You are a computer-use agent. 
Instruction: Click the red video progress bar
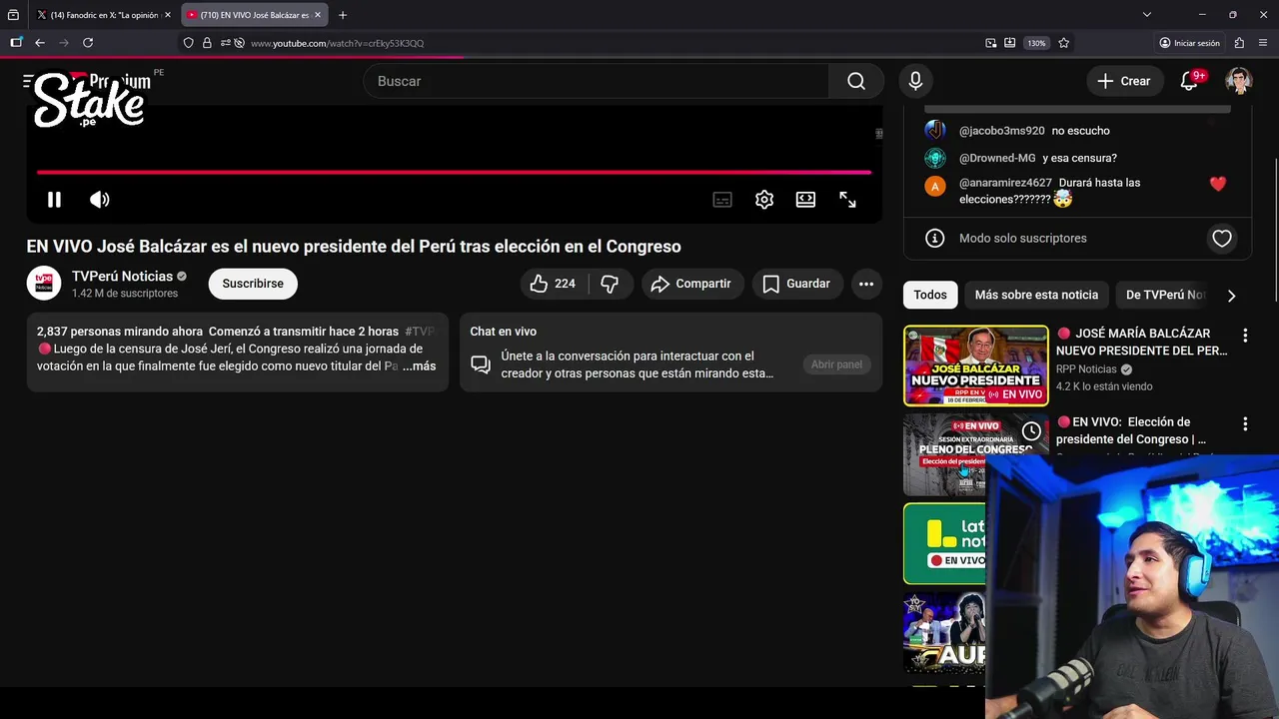[454, 172]
